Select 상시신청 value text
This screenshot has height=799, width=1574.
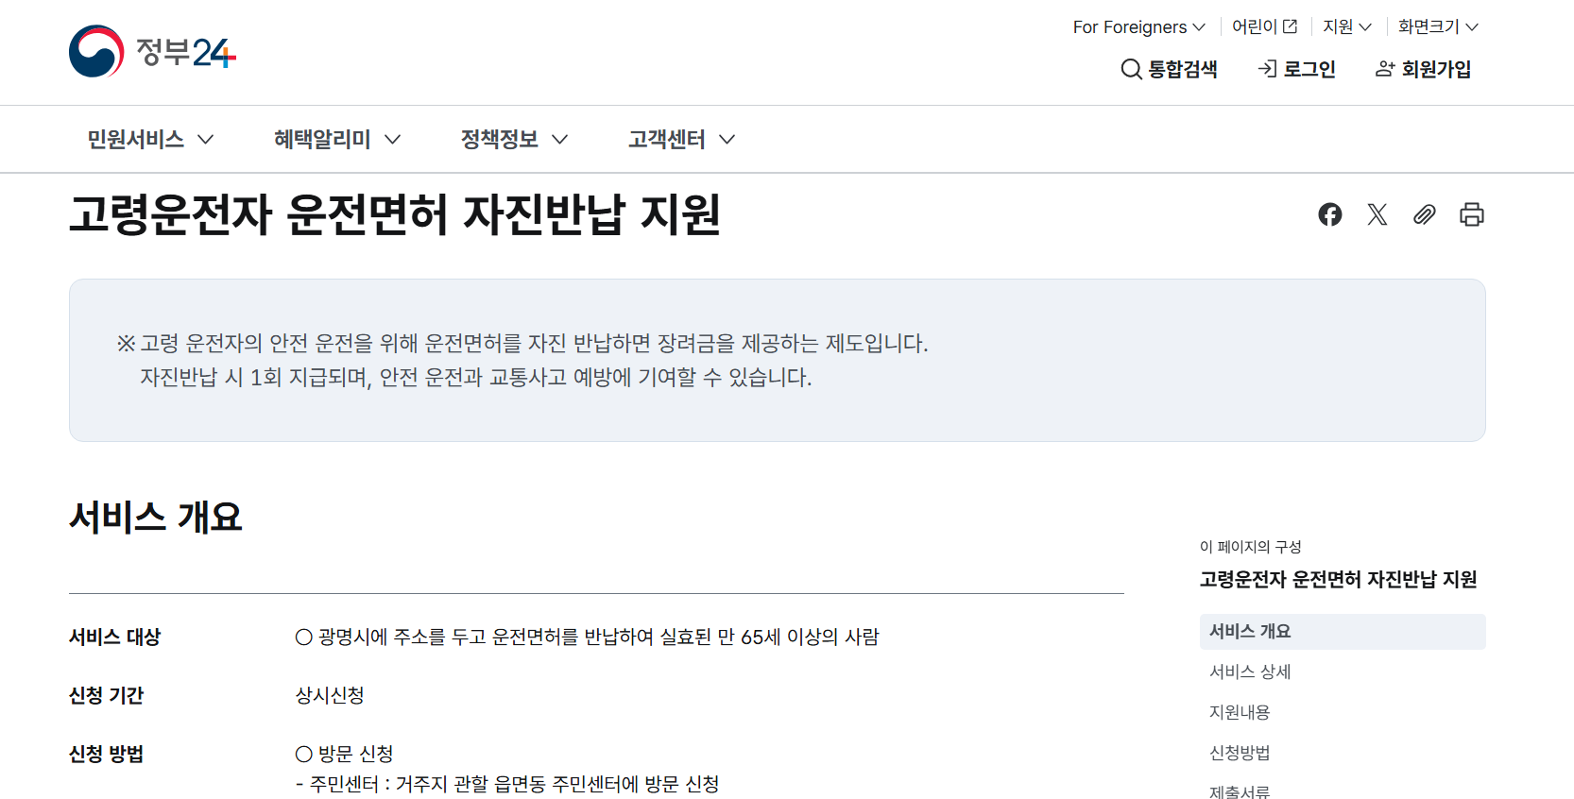[x=330, y=695]
